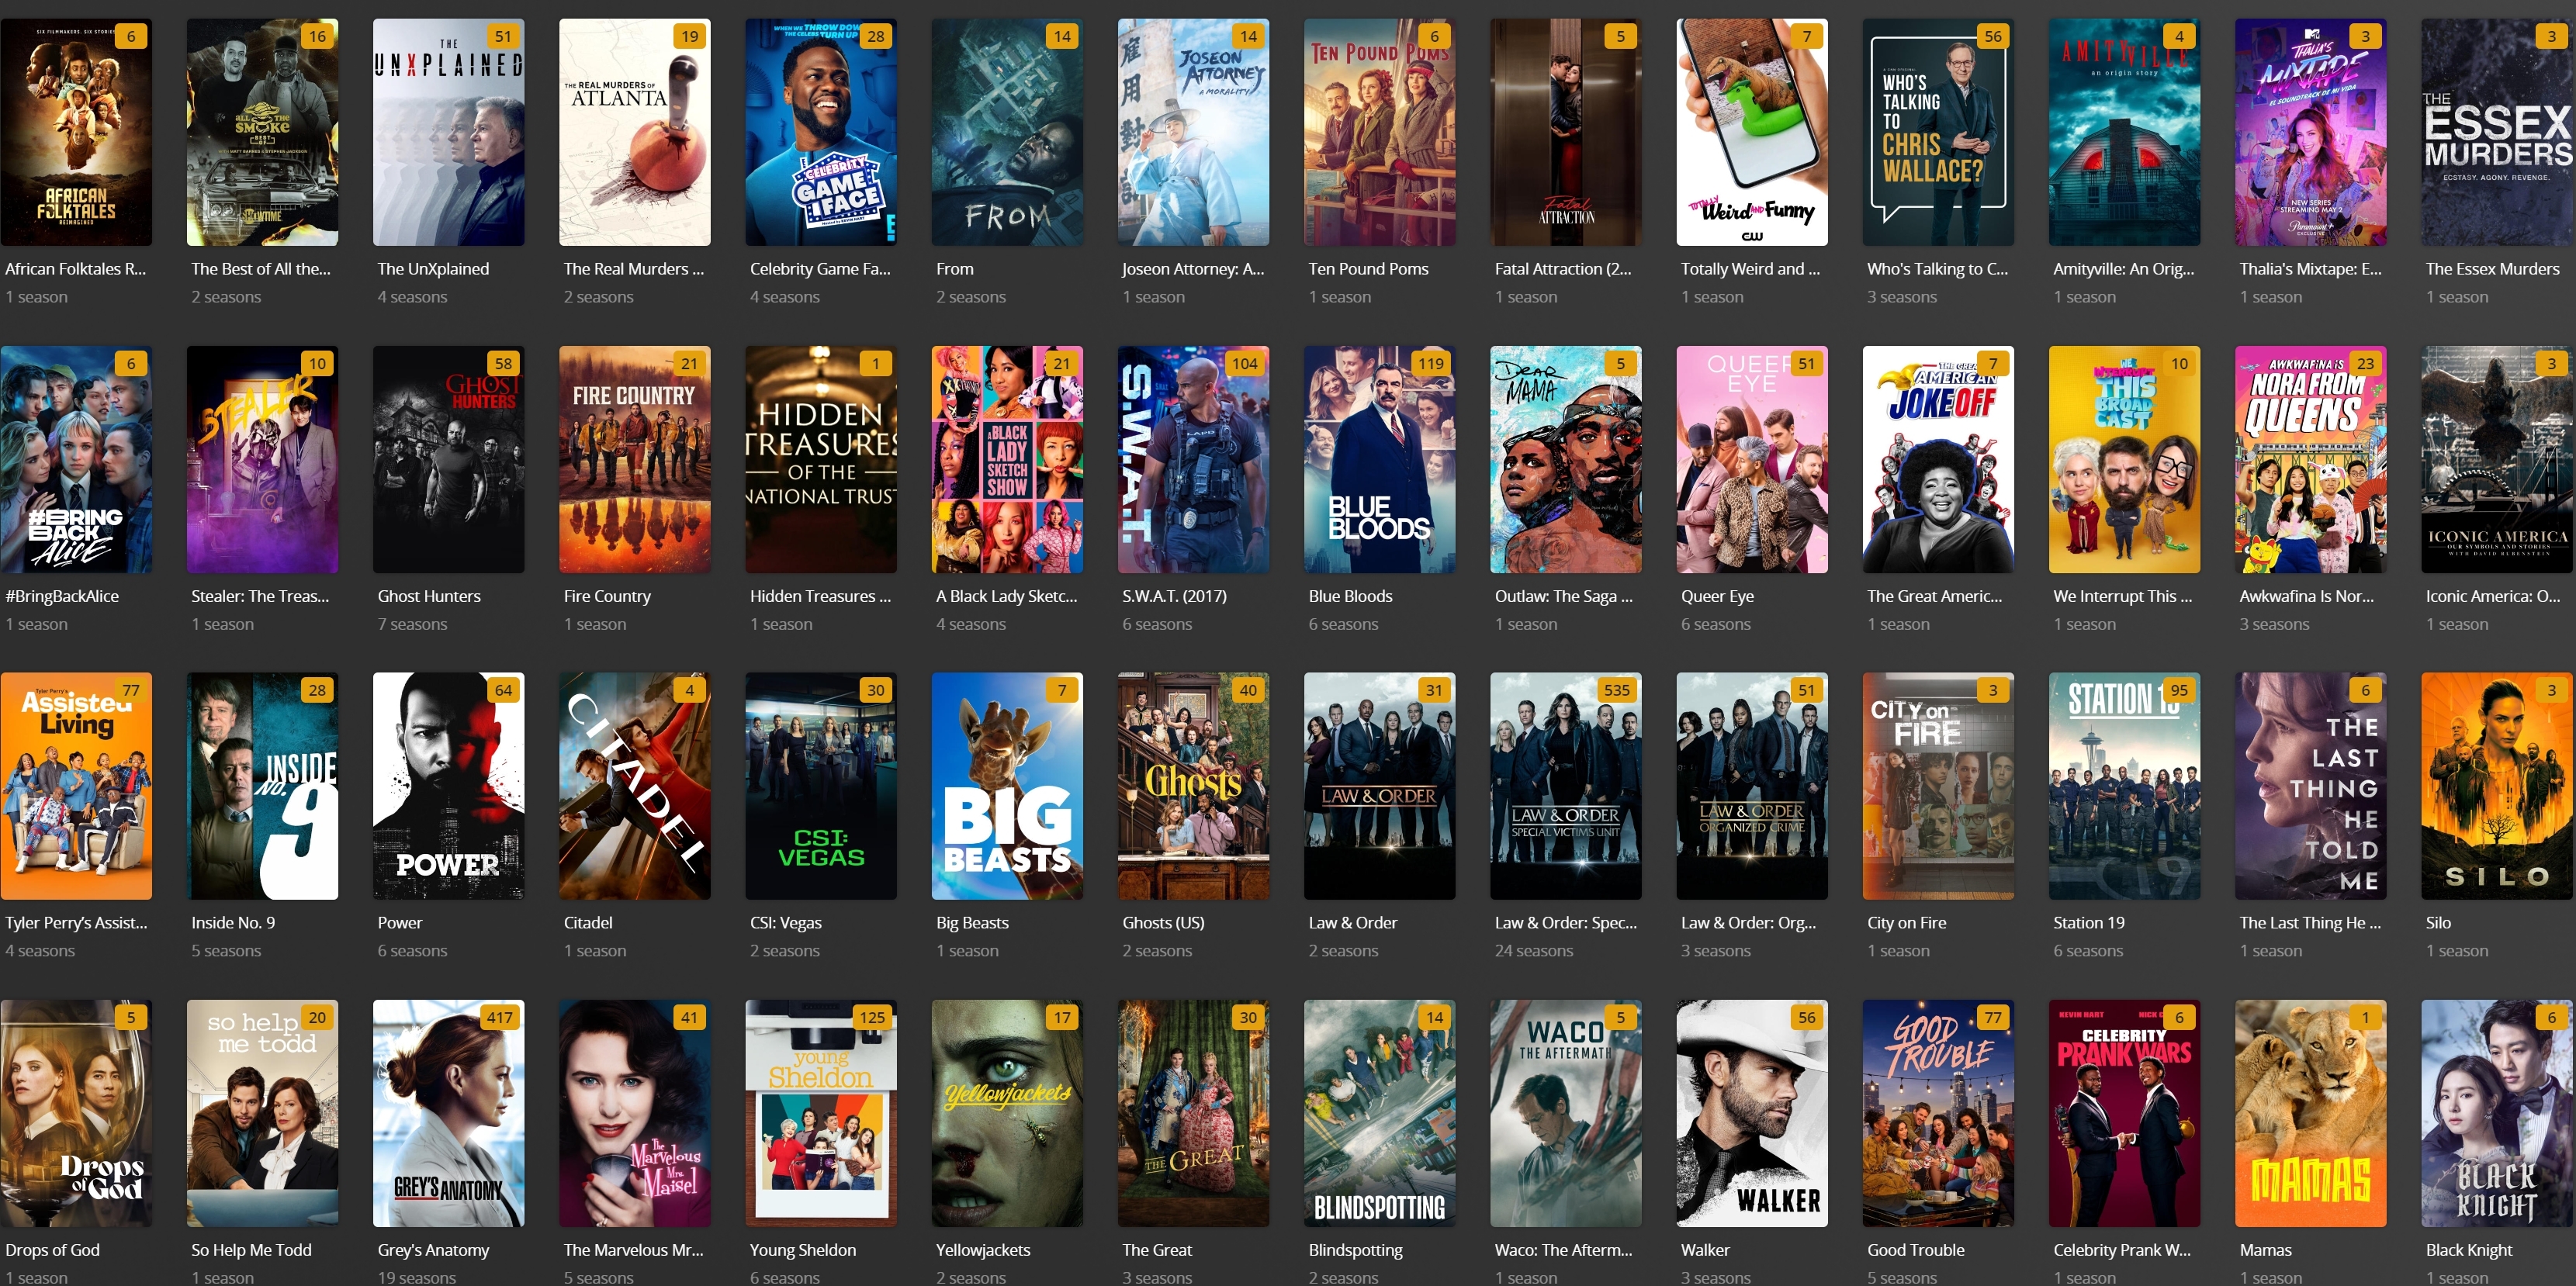Click the 'The Last Thing He ...' title
This screenshot has width=2576, height=1286.
[x=2310, y=923]
